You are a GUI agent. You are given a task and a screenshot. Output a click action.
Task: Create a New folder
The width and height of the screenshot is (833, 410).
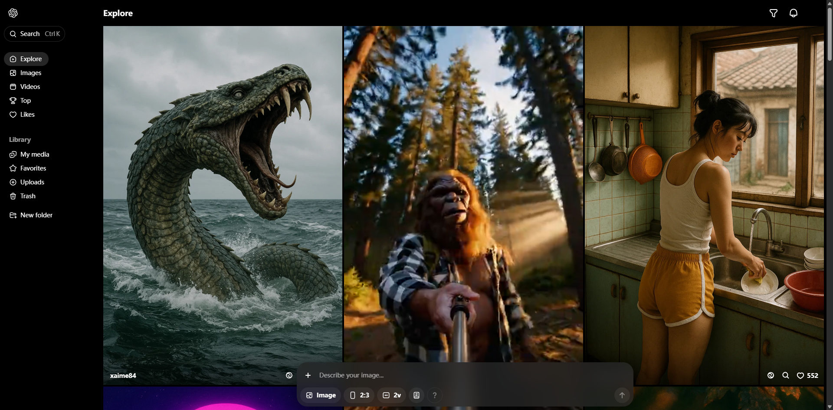pos(36,215)
